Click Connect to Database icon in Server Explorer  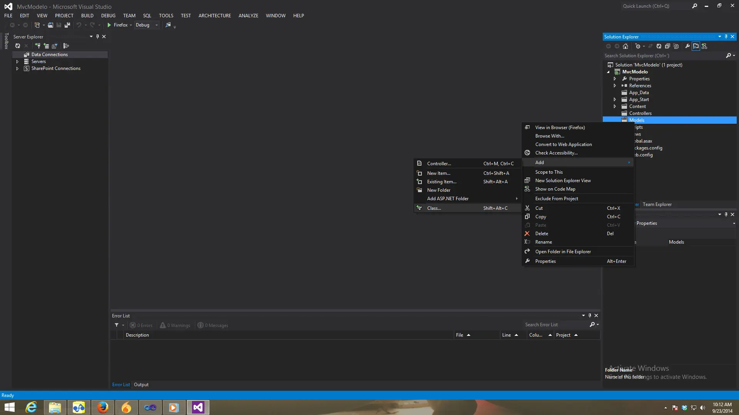[38, 46]
